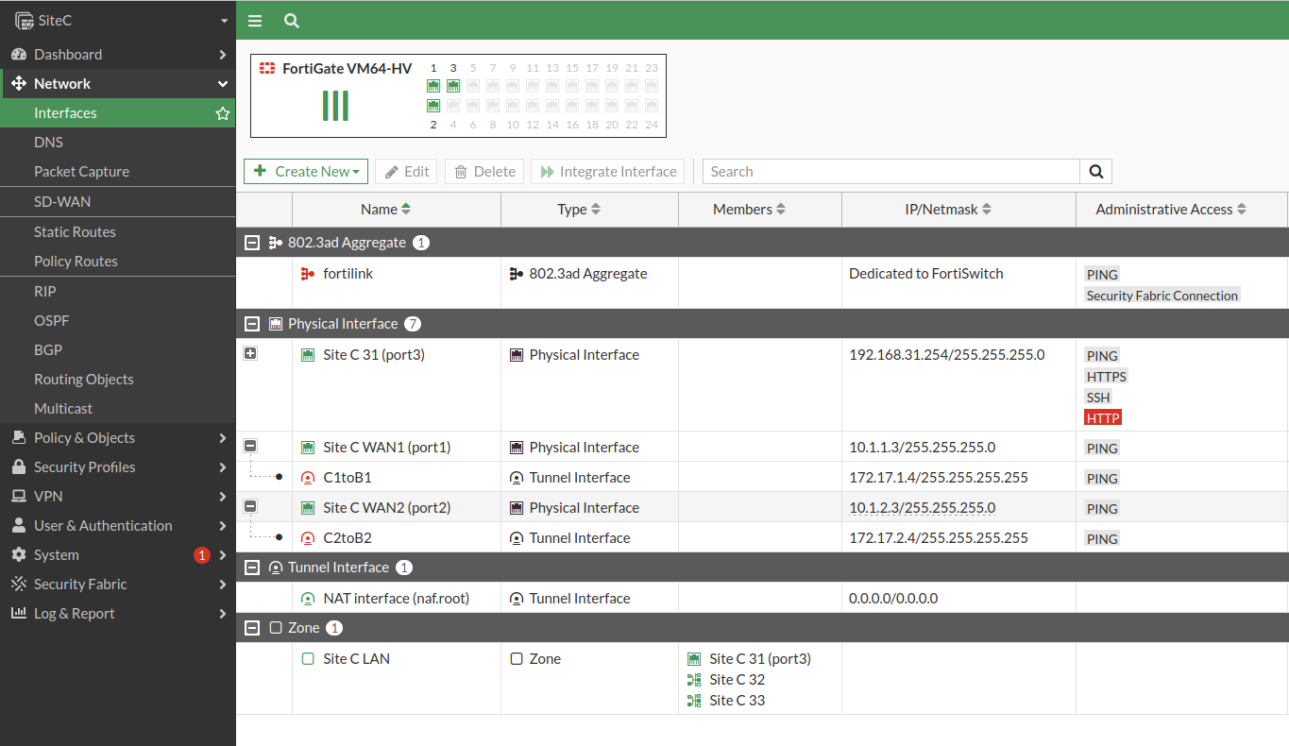
Task: Click the search button beside Search field
Action: (x=1096, y=172)
